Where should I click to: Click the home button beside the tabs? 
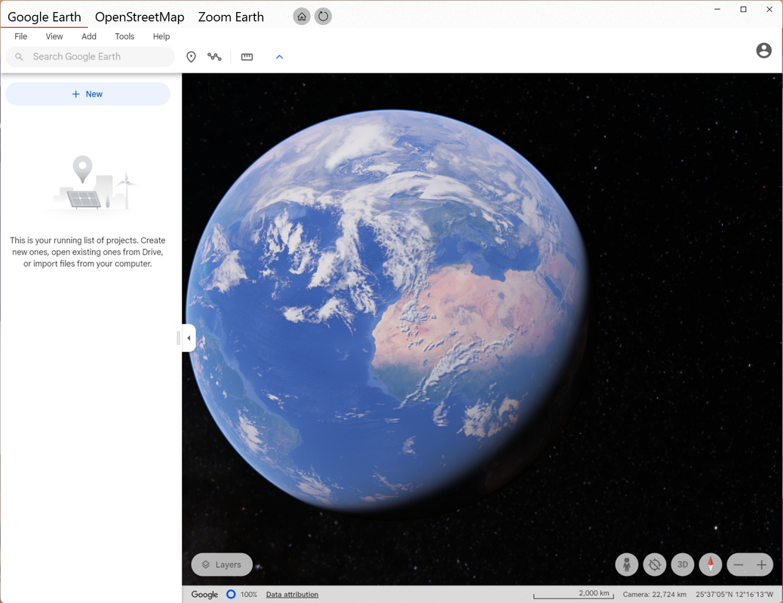302,17
